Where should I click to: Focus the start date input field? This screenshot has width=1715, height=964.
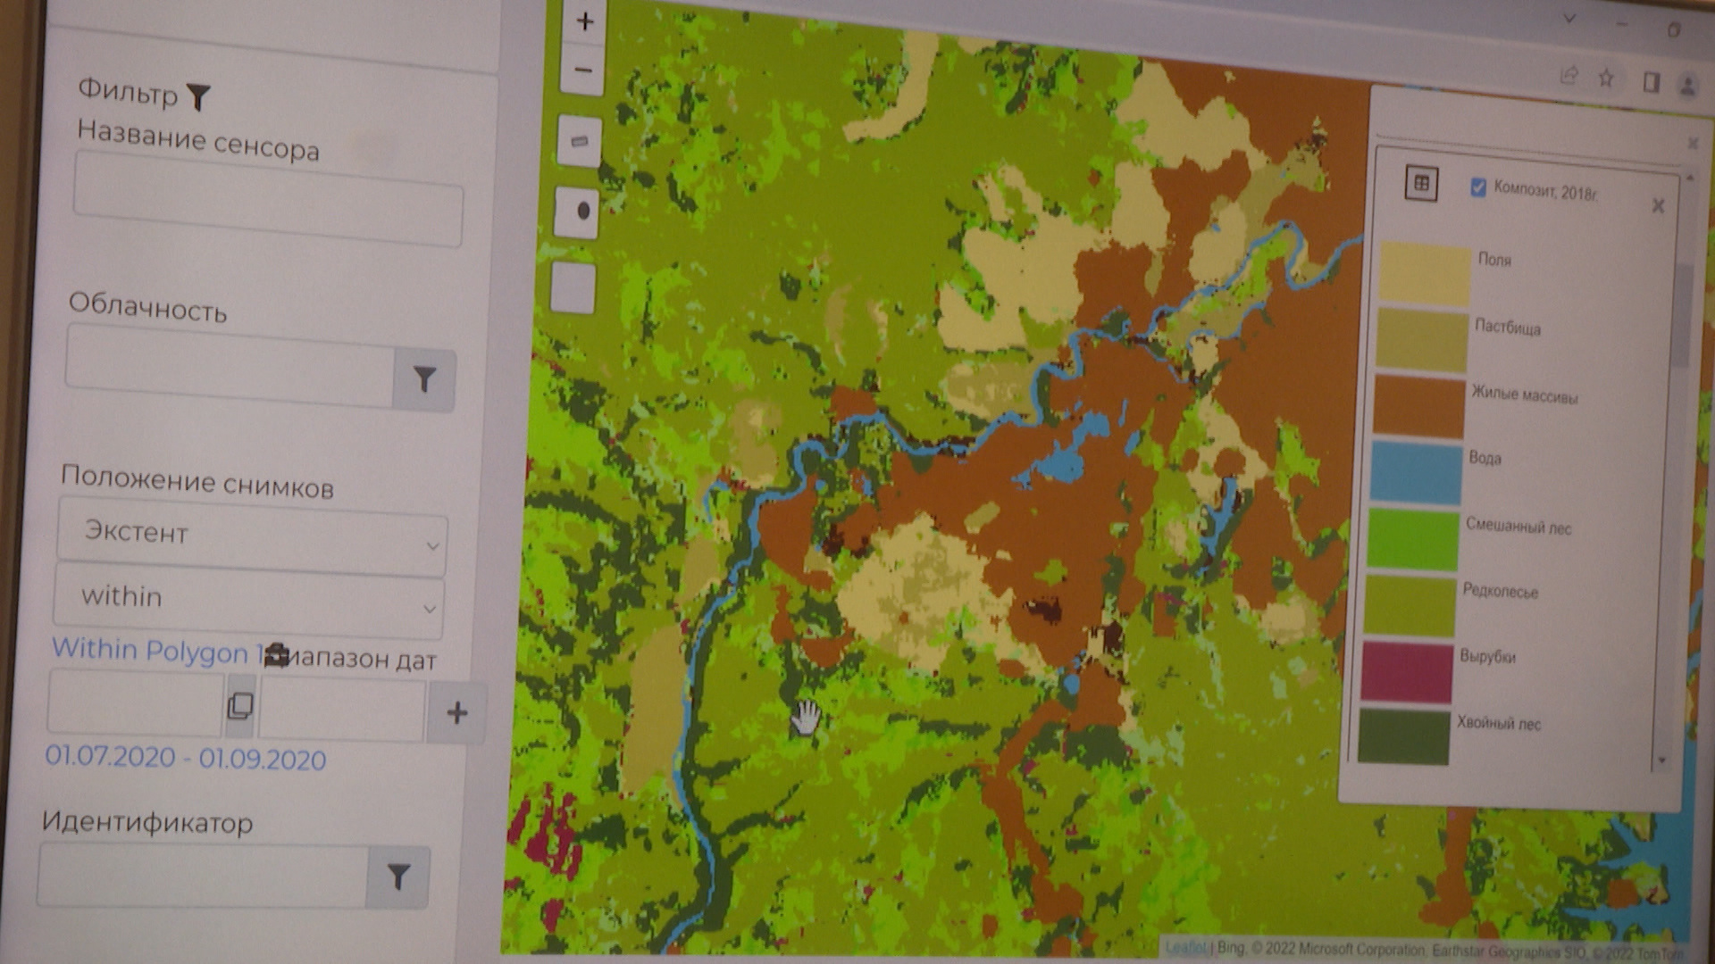pos(135,703)
